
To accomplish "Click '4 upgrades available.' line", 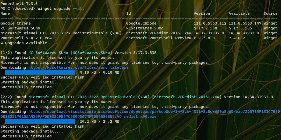I will (25, 43).
